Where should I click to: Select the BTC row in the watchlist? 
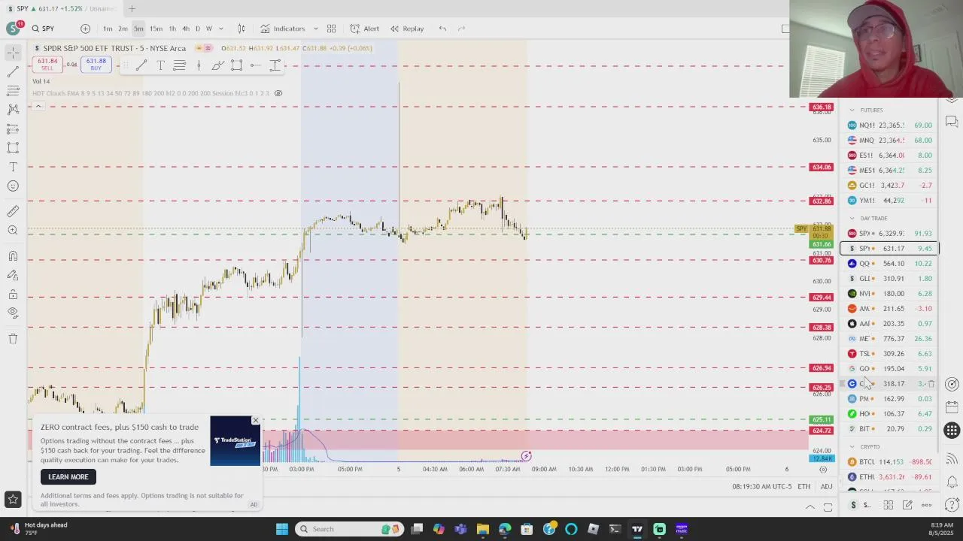click(890, 462)
